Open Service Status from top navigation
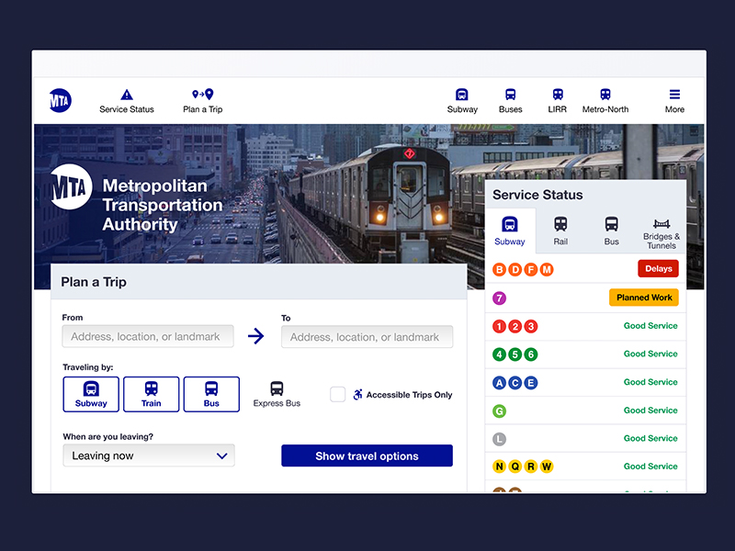Image resolution: width=735 pixels, height=551 pixels. click(127, 101)
